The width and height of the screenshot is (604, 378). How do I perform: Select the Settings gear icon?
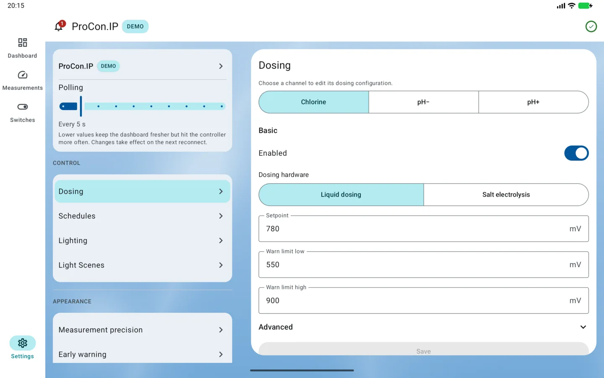tap(23, 343)
